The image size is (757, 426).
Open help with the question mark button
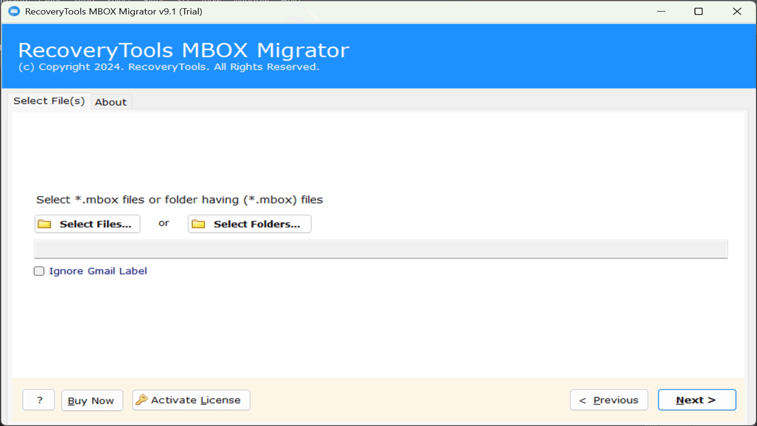(39, 400)
